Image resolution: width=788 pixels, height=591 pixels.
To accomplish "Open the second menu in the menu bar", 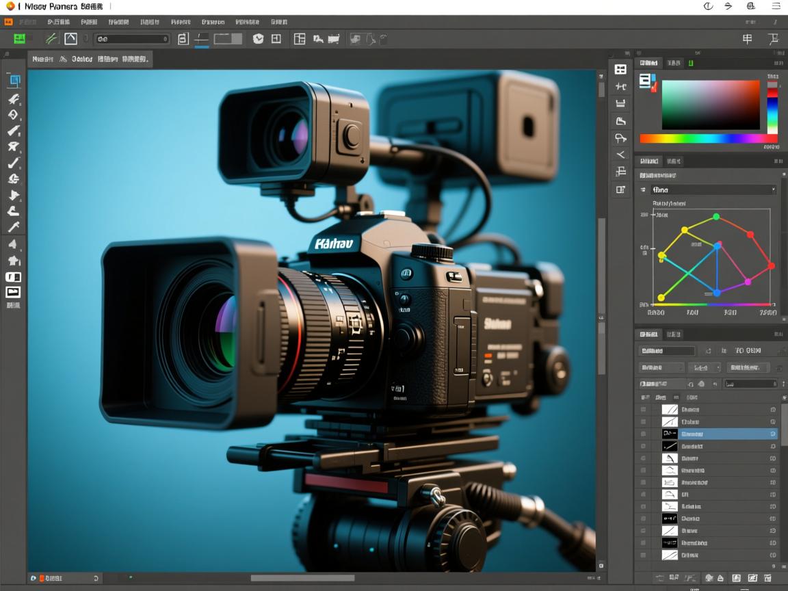I will click(x=59, y=22).
